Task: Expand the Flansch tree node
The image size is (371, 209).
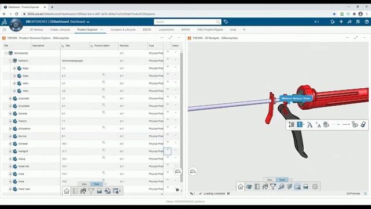Action: (x=10, y=121)
